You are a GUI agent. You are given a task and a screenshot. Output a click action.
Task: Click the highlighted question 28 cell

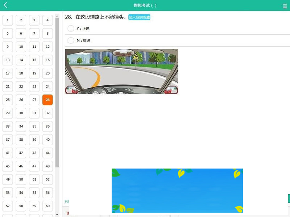coord(47,99)
